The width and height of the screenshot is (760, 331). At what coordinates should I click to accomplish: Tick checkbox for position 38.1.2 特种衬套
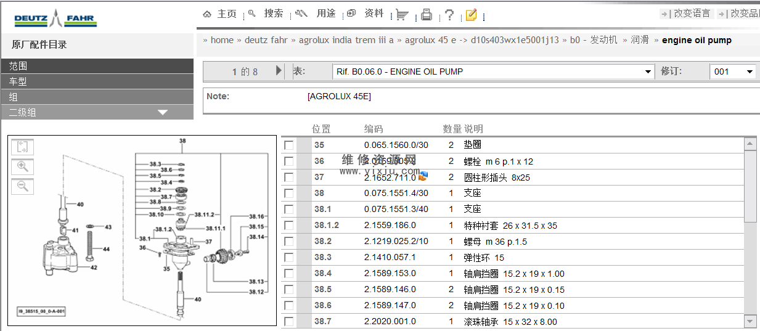(x=288, y=225)
